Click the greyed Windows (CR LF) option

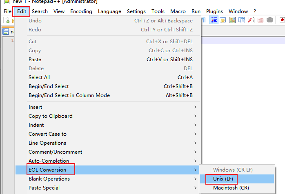(237, 170)
